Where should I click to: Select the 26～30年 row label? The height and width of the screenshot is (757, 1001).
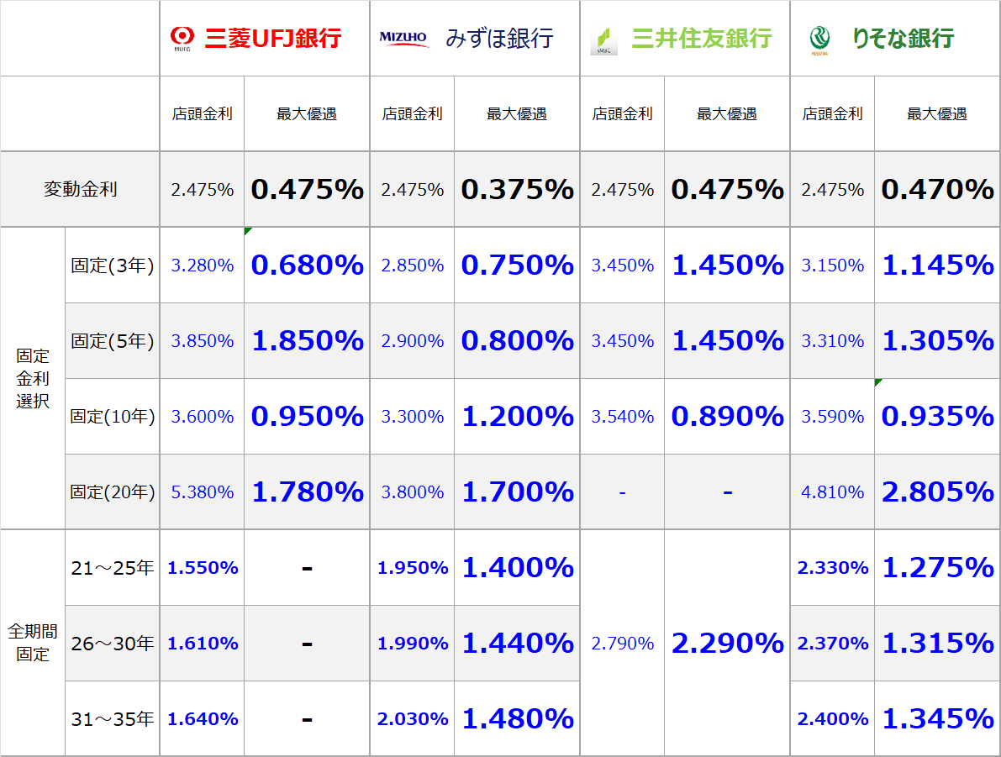click(113, 643)
